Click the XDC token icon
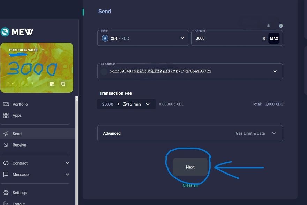Viewport: 307px width, 205px height. click(105, 38)
